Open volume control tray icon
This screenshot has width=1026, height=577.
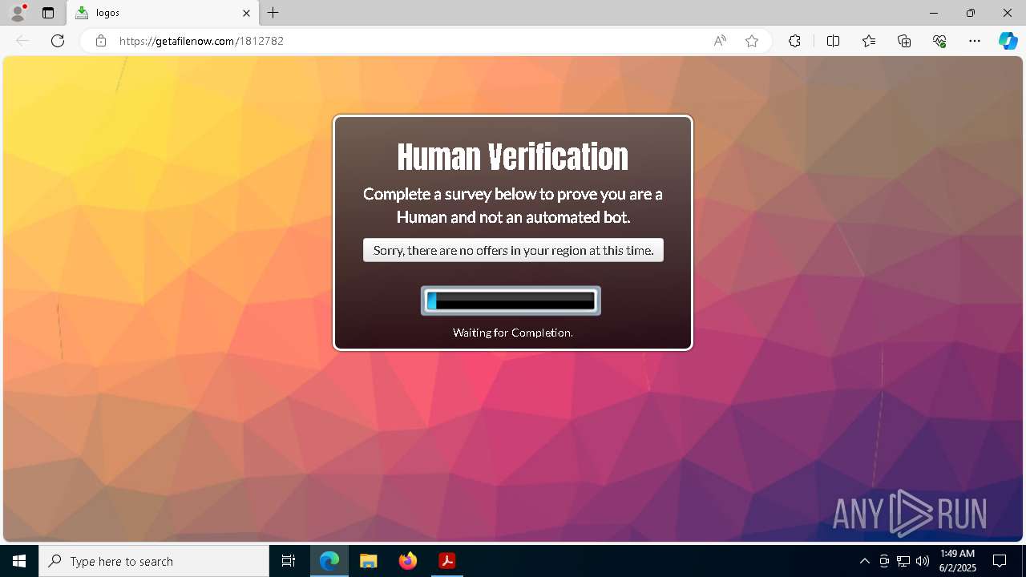(923, 561)
